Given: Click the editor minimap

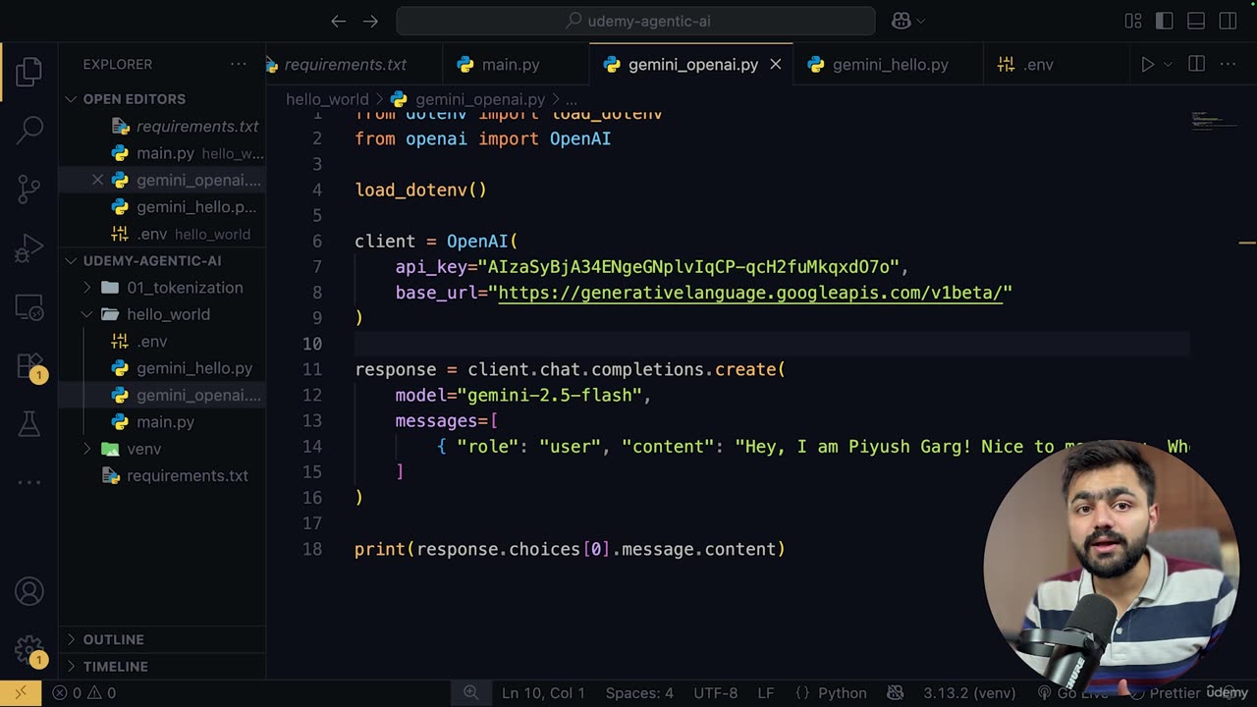Looking at the screenshot, I should pos(1213,121).
